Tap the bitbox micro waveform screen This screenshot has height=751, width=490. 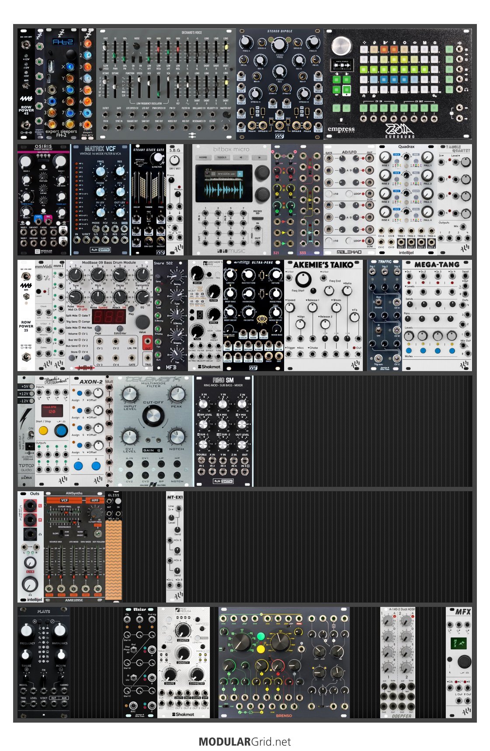tap(225, 184)
